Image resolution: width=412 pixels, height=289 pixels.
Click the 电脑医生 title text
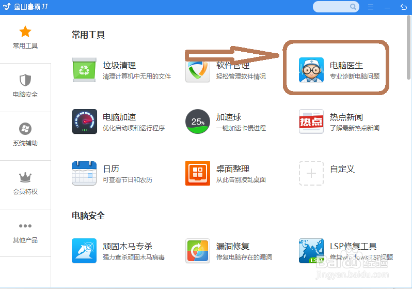[346, 65]
